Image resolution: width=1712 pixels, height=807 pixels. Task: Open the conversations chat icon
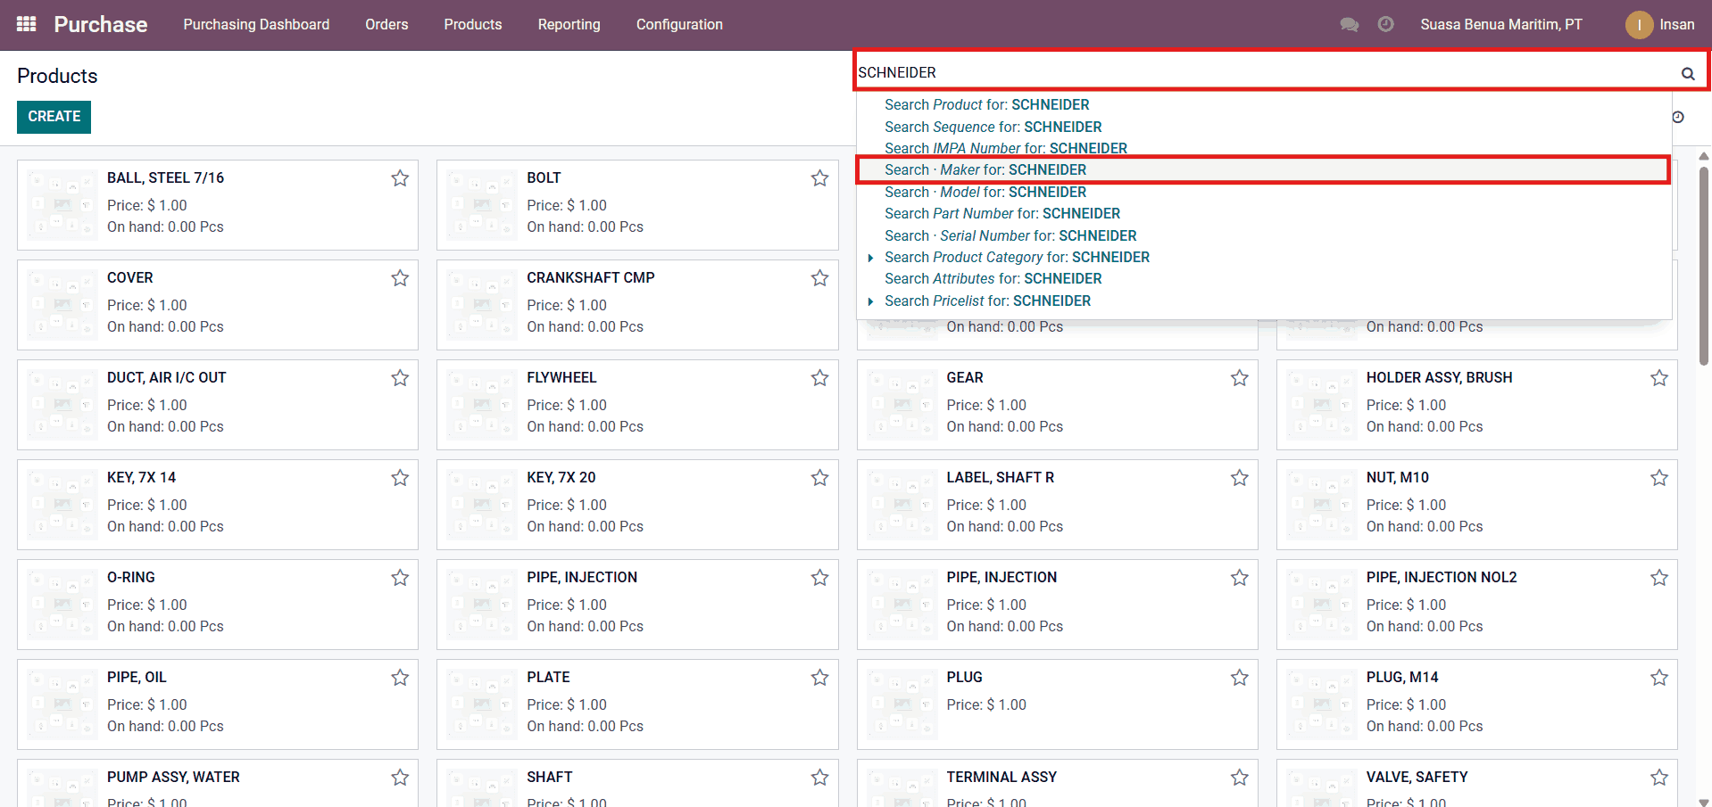1349,24
